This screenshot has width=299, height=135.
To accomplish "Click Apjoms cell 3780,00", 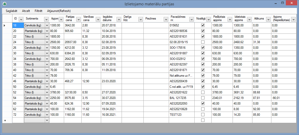I will tap(57, 92).
